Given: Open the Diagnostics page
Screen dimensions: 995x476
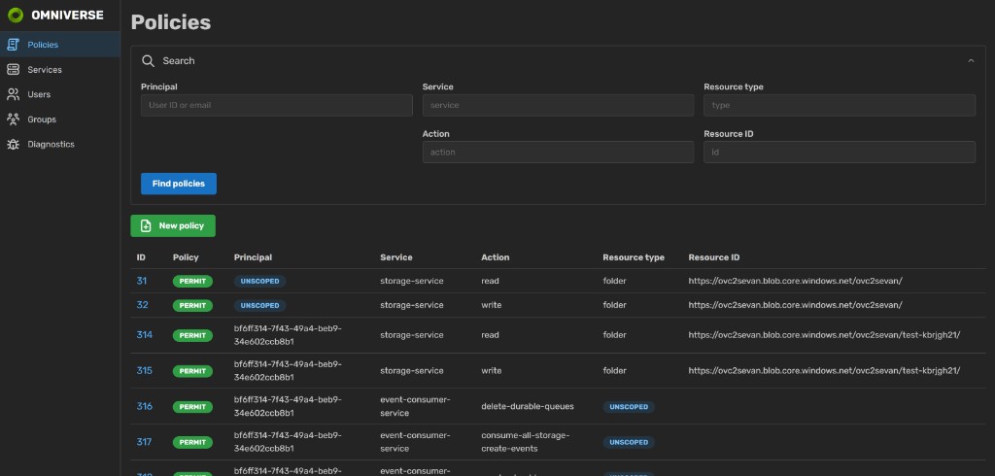Looking at the screenshot, I should click(60, 144).
